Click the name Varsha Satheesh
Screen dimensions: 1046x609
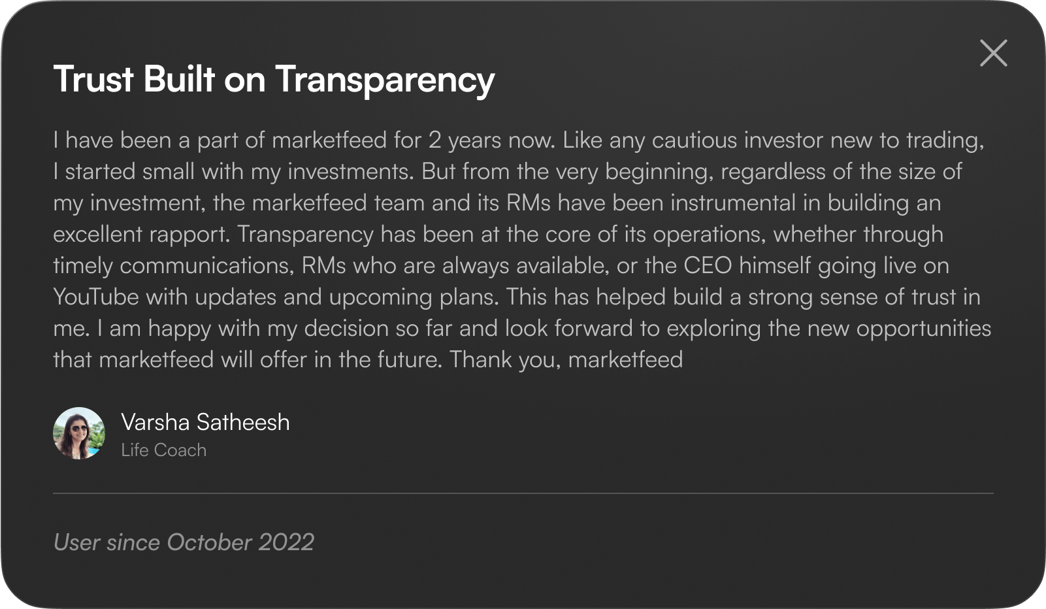tap(205, 422)
